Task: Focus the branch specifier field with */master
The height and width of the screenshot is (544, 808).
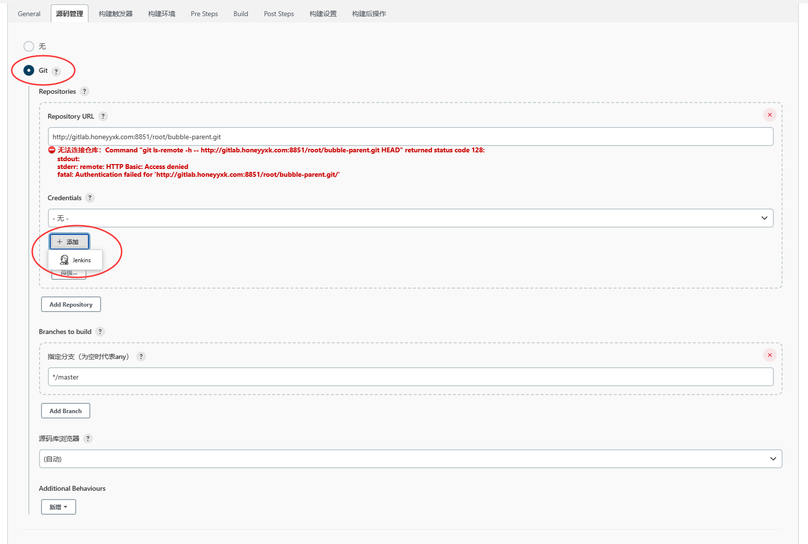Action: (410, 377)
